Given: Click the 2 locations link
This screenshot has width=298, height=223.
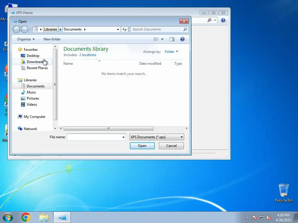Looking at the screenshot, I should click(x=88, y=55).
